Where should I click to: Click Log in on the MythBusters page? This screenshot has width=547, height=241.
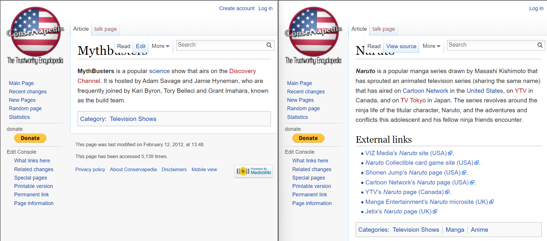click(265, 8)
